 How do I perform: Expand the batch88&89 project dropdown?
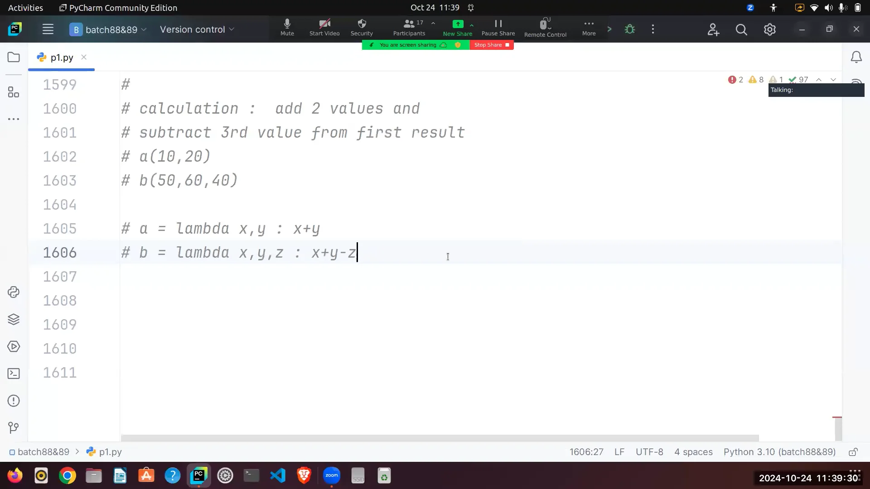click(144, 29)
